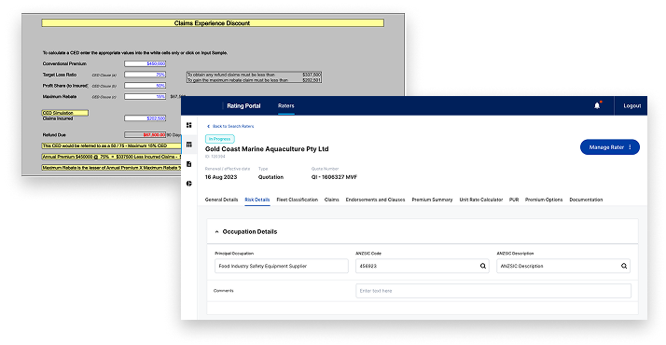Click the red Refund Due value cell
This screenshot has height=345, width=666.
pos(145,135)
